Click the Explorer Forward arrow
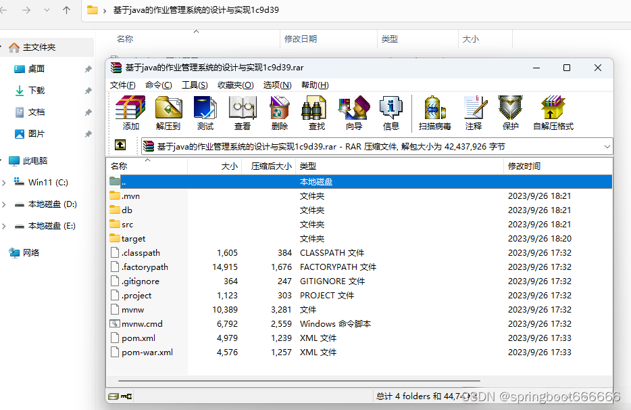The height and width of the screenshot is (410, 631). (26, 10)
